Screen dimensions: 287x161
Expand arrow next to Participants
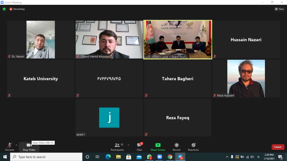tap(128, 145)
